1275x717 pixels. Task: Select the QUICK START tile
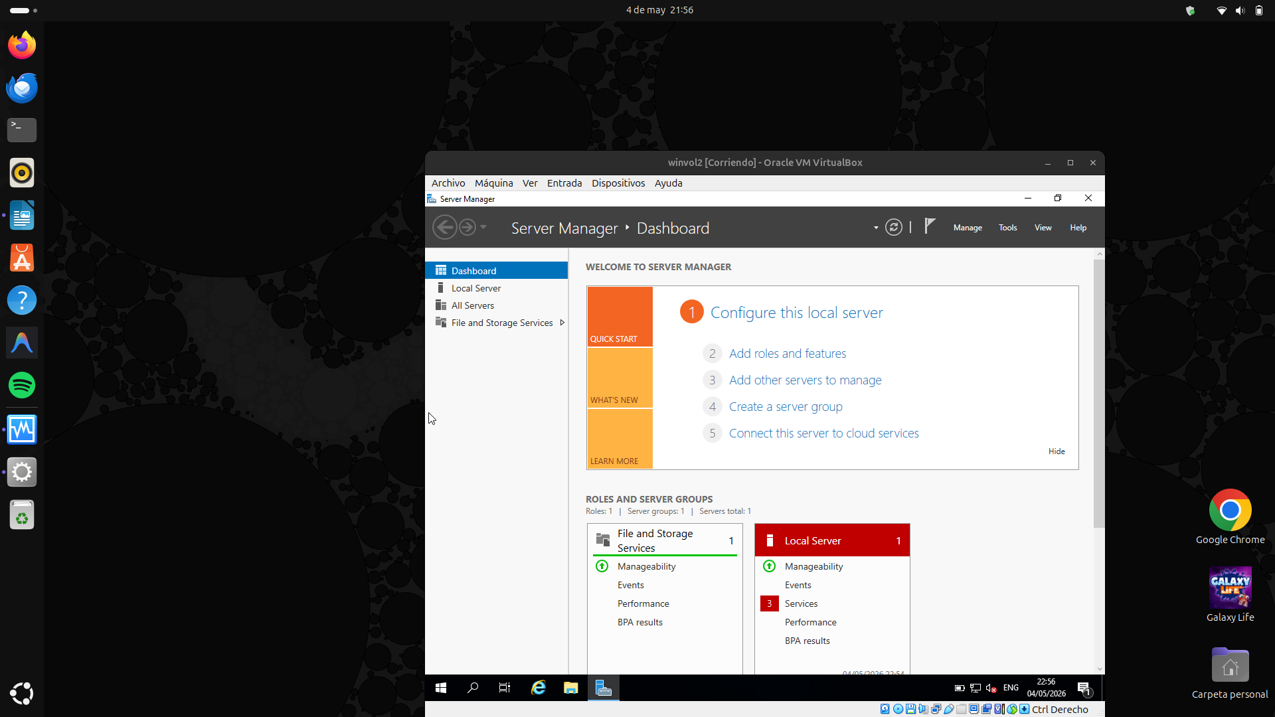click(620, 316)
